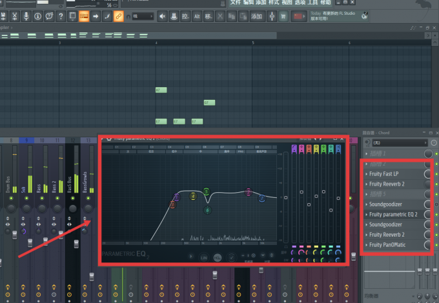Screen dimensions: 439x303
Task: Click the microphone recording icon in toolbar
Action: click(x=26, y=16)
